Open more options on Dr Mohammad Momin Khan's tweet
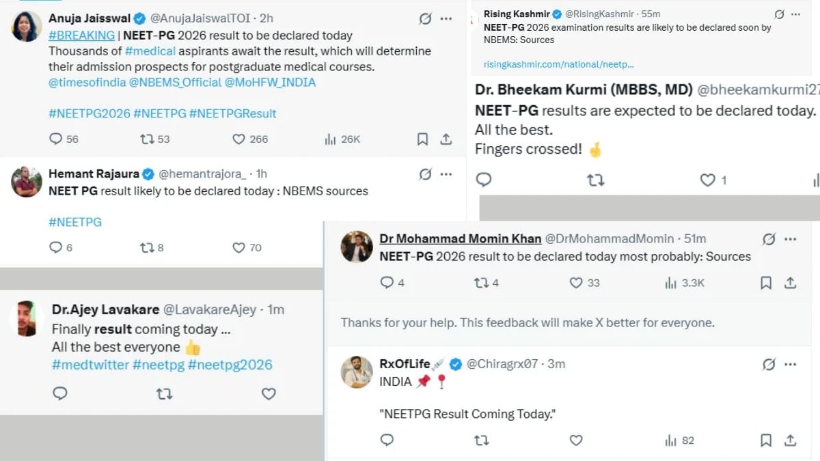The image size is (820, 461). click(791, 239)
